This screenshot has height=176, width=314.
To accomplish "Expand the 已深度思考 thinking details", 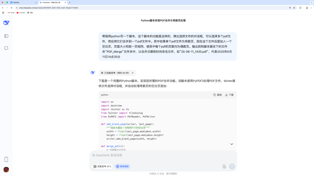I will (117, 73).
